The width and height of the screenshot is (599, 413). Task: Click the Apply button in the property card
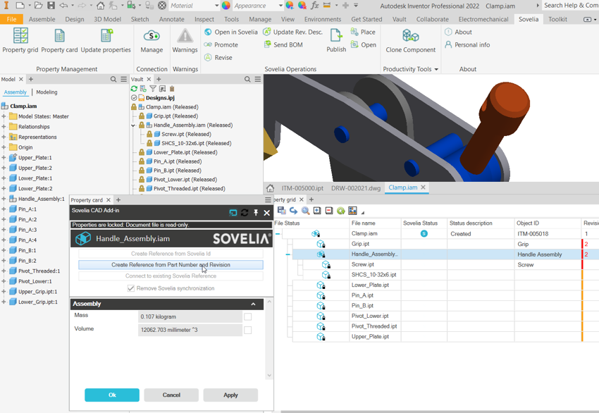pos(230,395)
